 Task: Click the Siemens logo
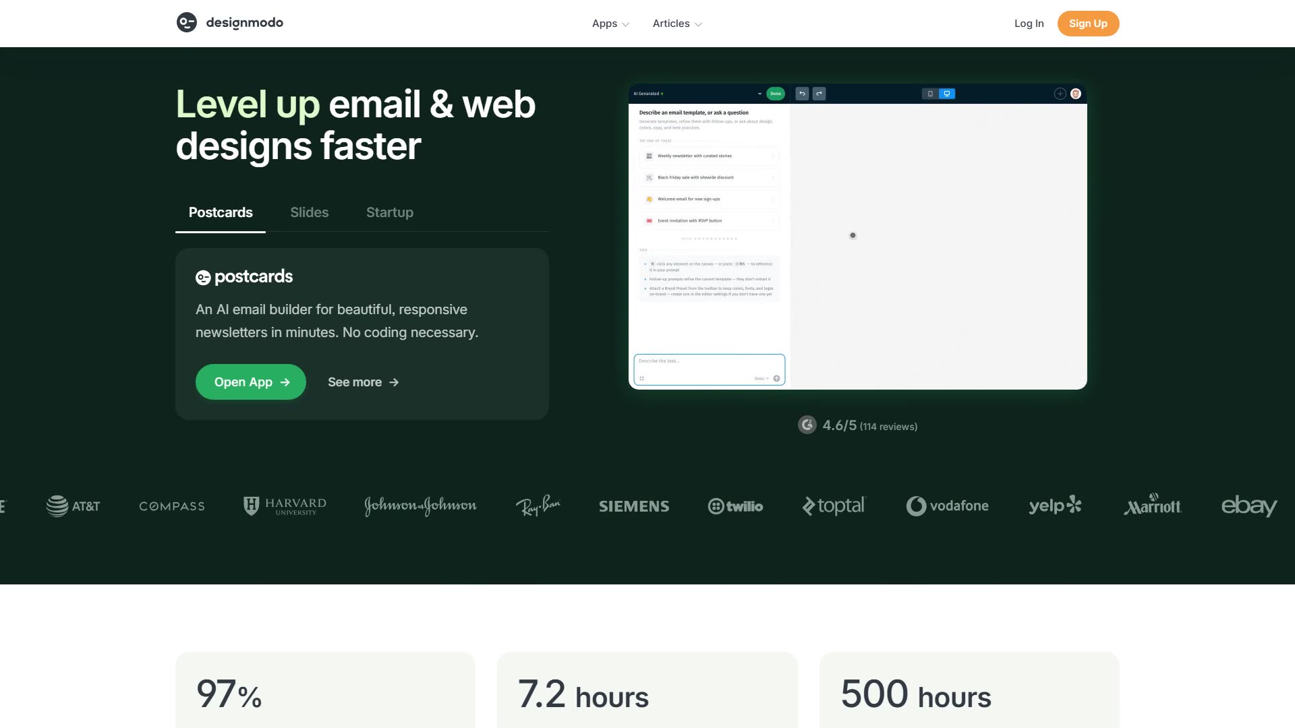click(x=634, y=506)
